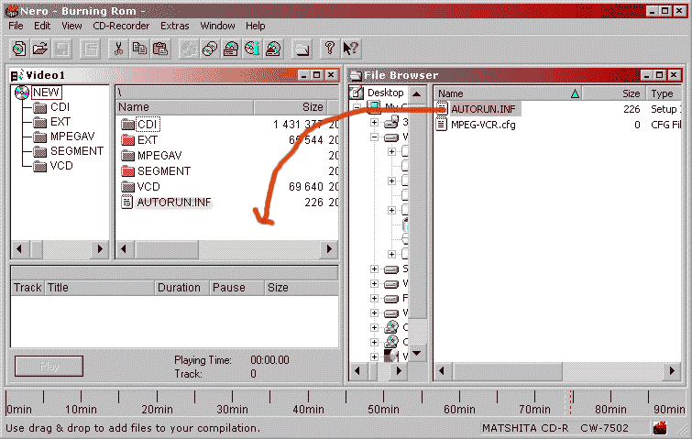
Task: Select the MPEGAV folder in Video1 file list
Action: [159, 155]
